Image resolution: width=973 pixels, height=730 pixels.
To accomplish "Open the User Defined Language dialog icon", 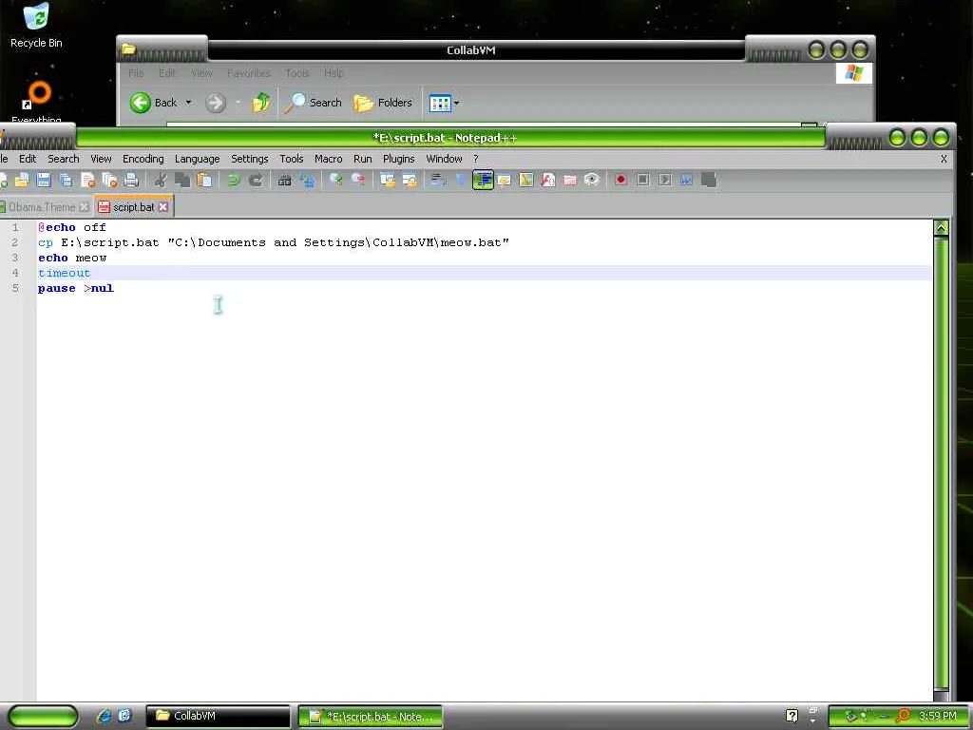I will pyautogui.click(x=504, y=180).
